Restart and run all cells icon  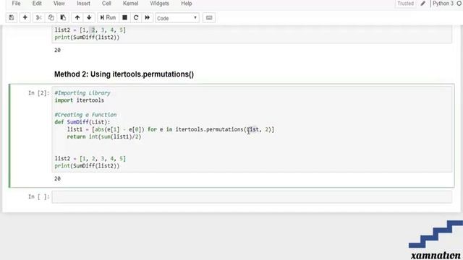pyautogui.click(x=147, y=17)
